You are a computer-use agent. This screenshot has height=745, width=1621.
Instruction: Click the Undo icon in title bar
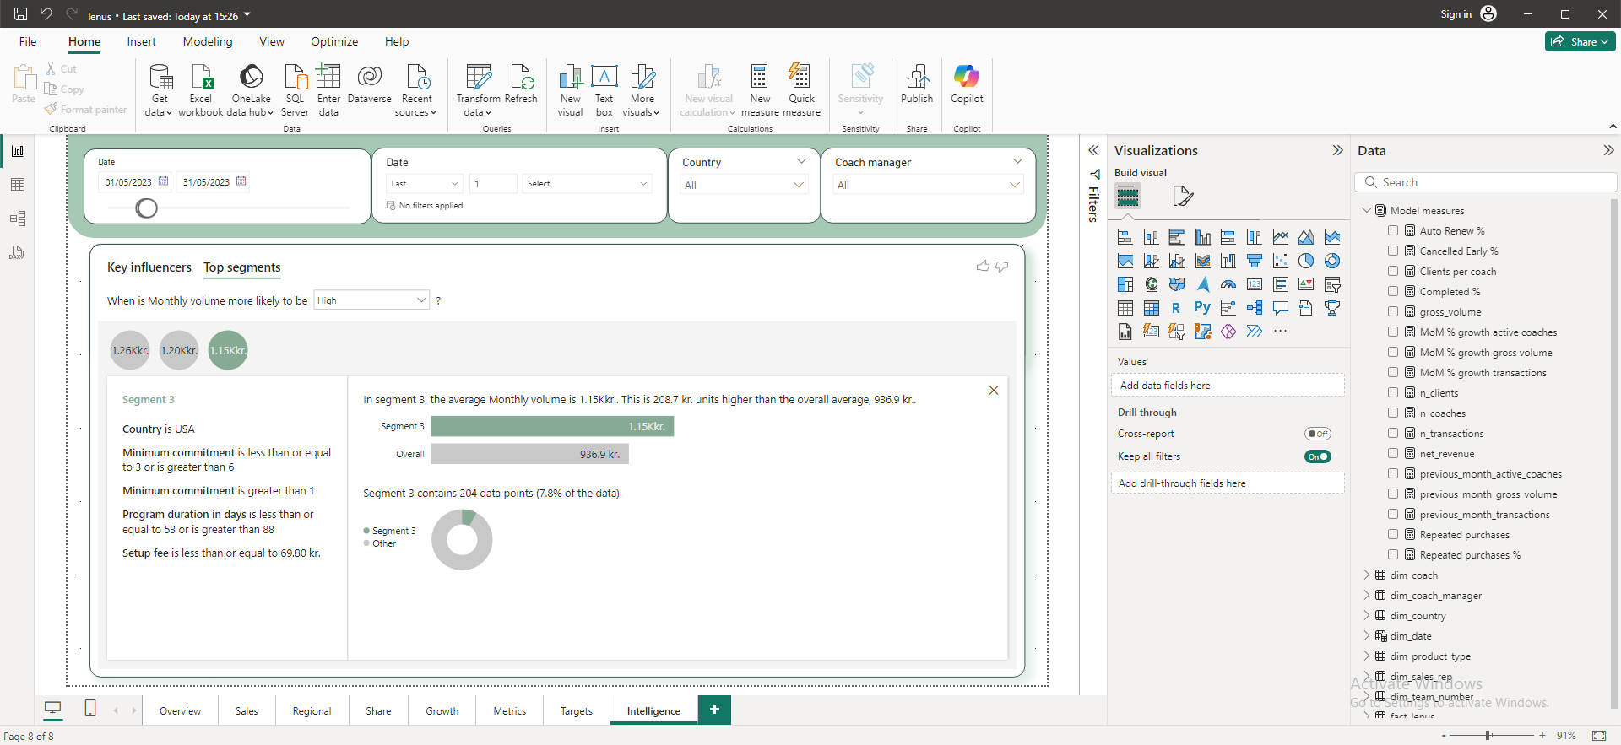coord(46,14)
